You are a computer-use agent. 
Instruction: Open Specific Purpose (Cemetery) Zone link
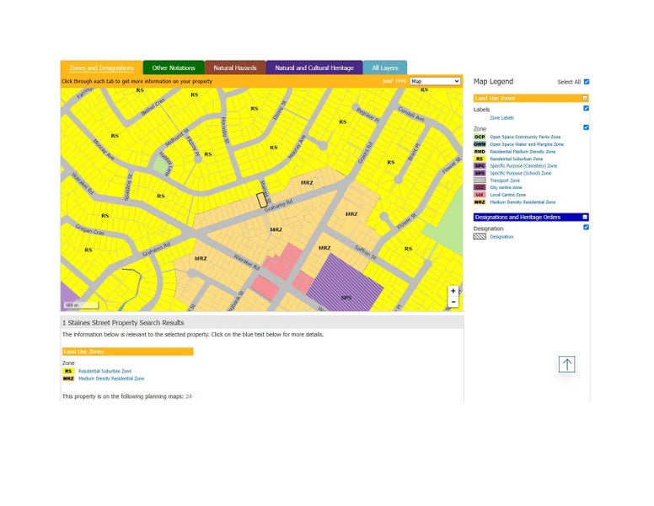pyautogui.click(x=523, y=166)
